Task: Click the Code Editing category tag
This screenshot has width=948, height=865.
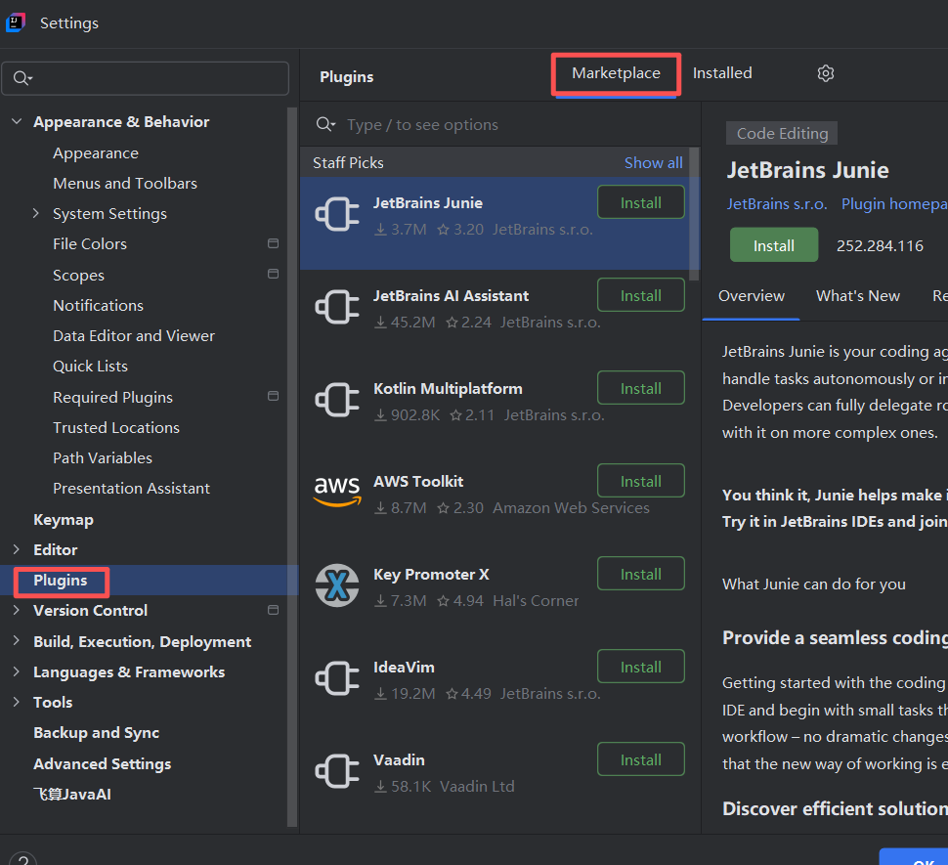Action: click(x=782, y=133)
